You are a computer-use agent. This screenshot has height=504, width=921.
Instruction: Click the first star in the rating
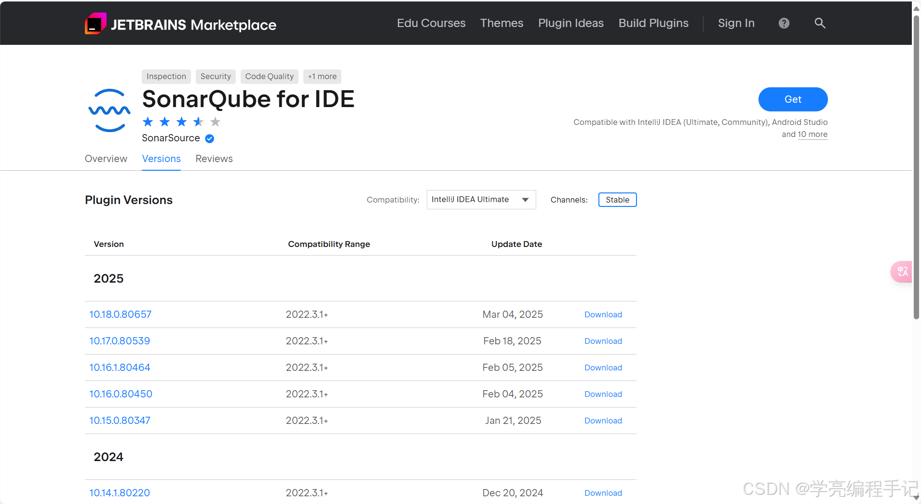click(x=148, y=122)
